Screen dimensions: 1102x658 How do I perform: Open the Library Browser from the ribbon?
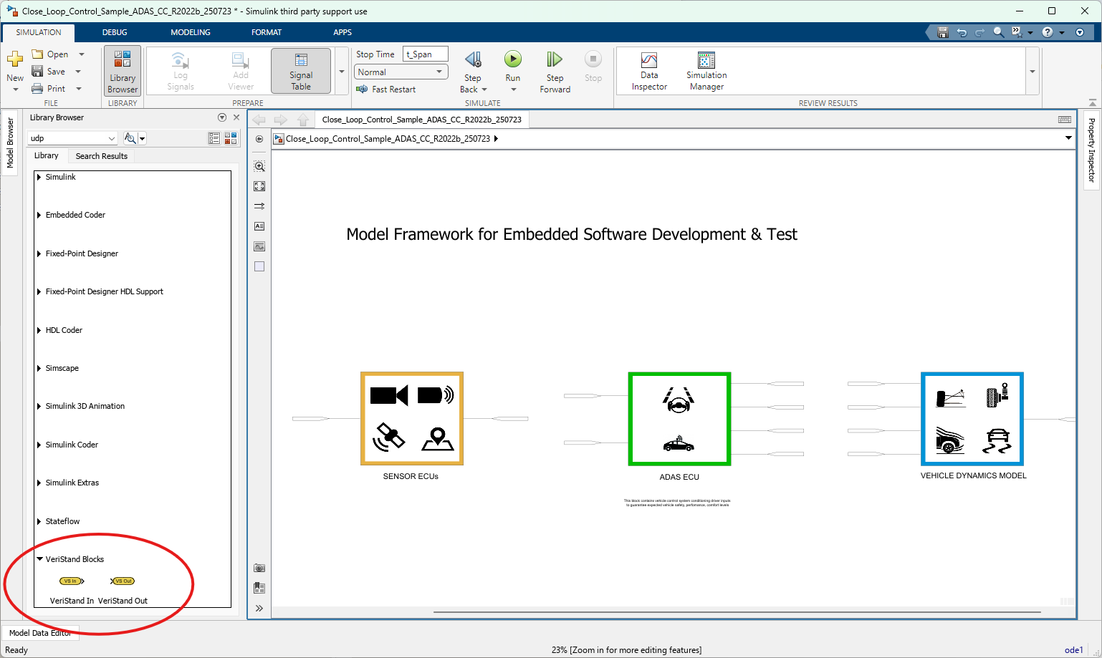(122, 70)
